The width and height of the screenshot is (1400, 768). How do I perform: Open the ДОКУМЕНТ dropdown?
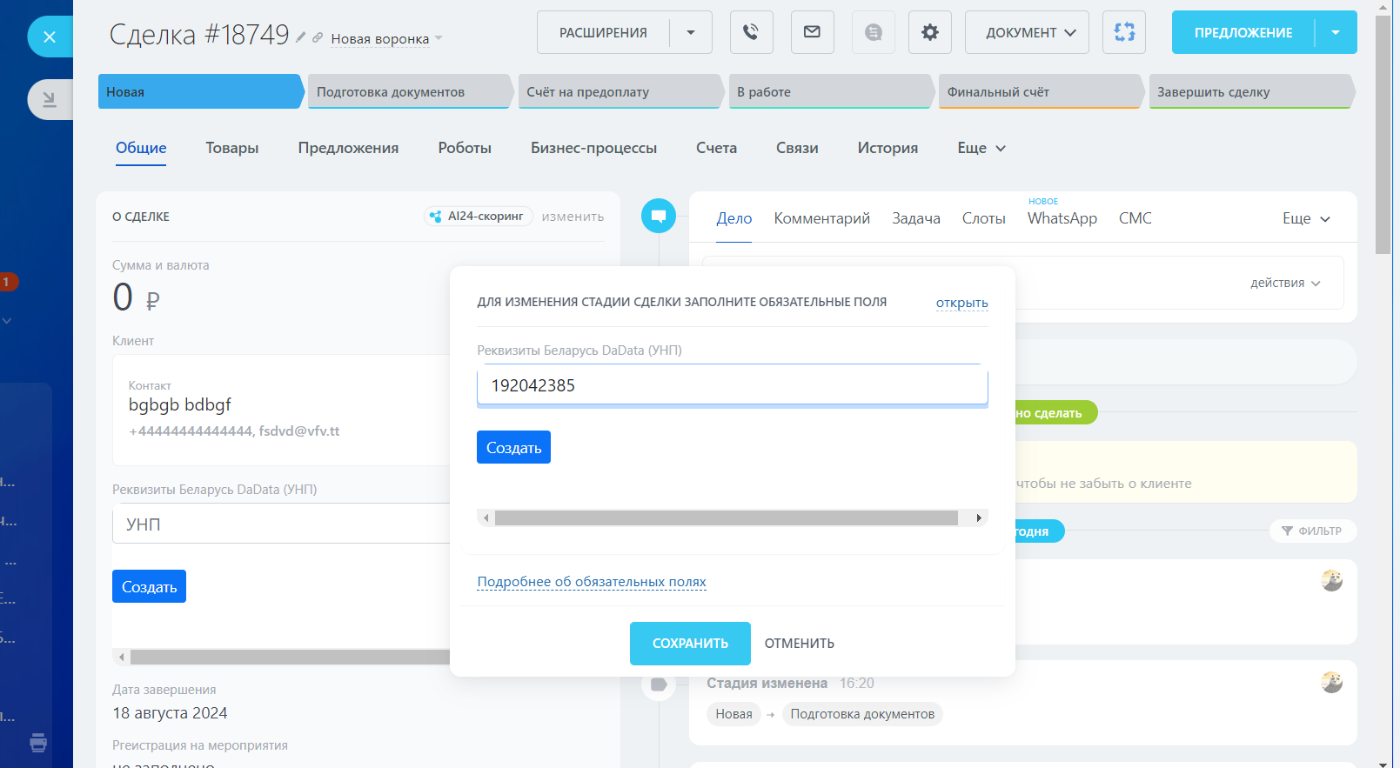click(x=1027, y=32)
